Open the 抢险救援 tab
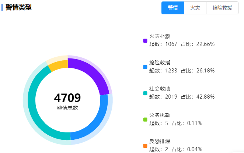This screenshot has height=153, width=244. click(x=222, y=8)
